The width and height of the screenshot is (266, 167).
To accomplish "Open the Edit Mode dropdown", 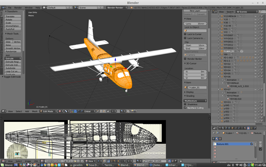I will pos(48,111).
